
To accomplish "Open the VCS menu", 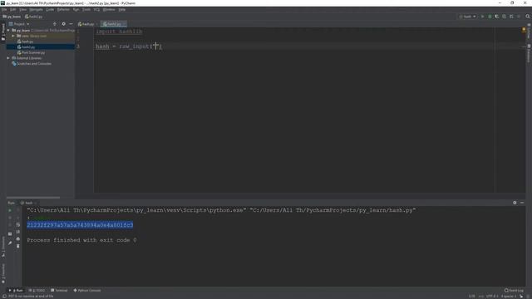I will (96, 9).
